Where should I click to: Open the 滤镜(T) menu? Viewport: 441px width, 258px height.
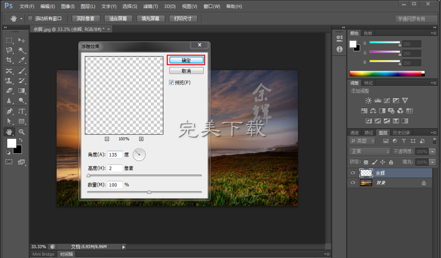[x=151, y=7]
